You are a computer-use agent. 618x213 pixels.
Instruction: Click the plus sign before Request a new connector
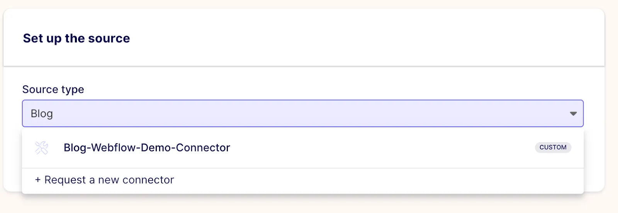coord(38,180)
